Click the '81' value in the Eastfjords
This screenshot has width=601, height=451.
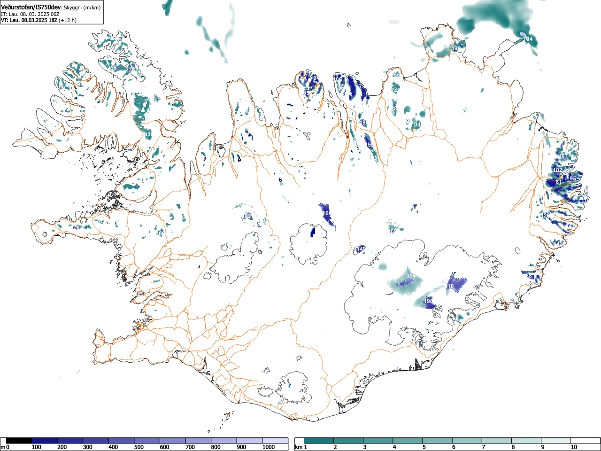559,182
